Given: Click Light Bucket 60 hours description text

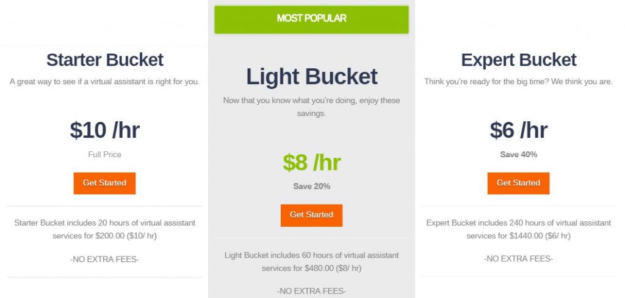Looking at the screenshot, I should [x=312, y=261].
